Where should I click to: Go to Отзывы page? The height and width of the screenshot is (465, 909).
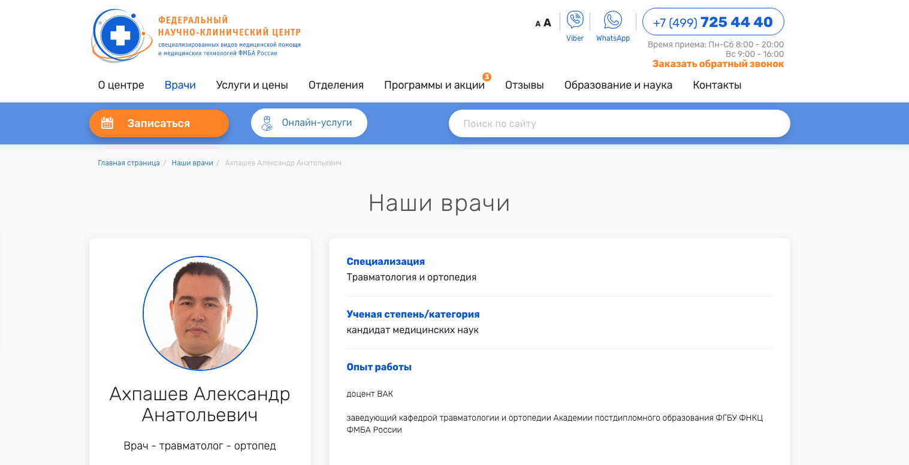[524, 85]
